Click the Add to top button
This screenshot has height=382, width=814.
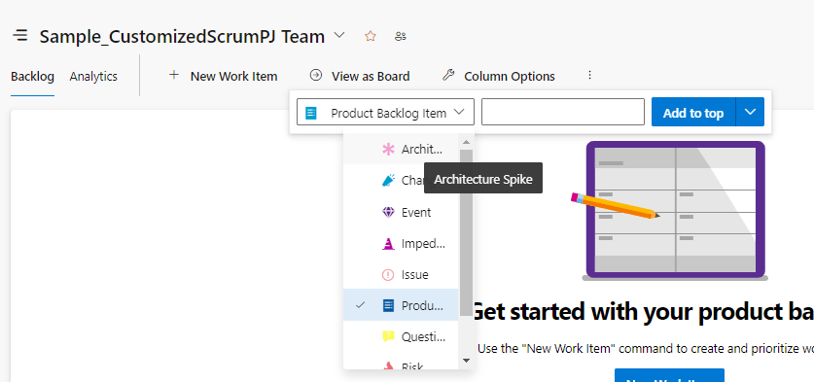pyautogui.click(x=693, y=112)
